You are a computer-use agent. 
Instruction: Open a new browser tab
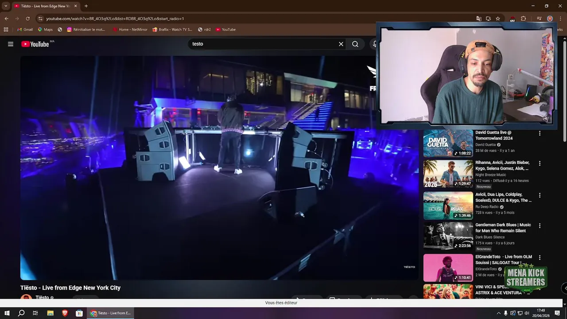coord(86,6)
